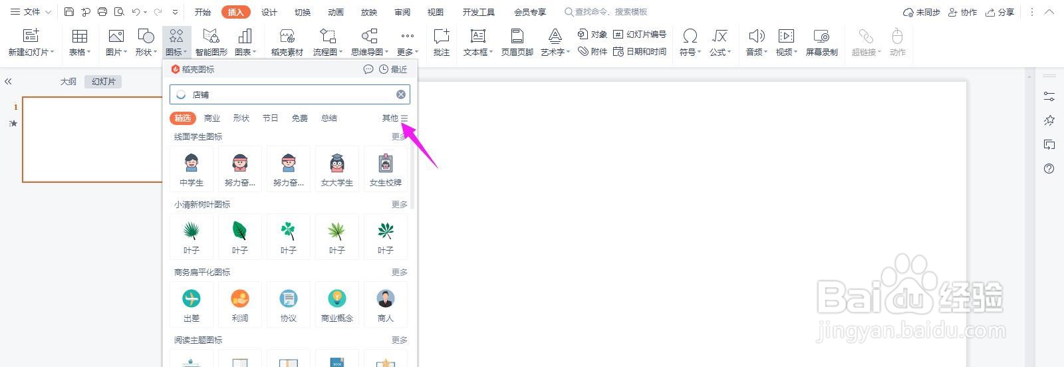Image resolution: width=1064 pixels, height=367 pixels.
Task: Click the 批注 comment icon
Action: tap(442, 36)
